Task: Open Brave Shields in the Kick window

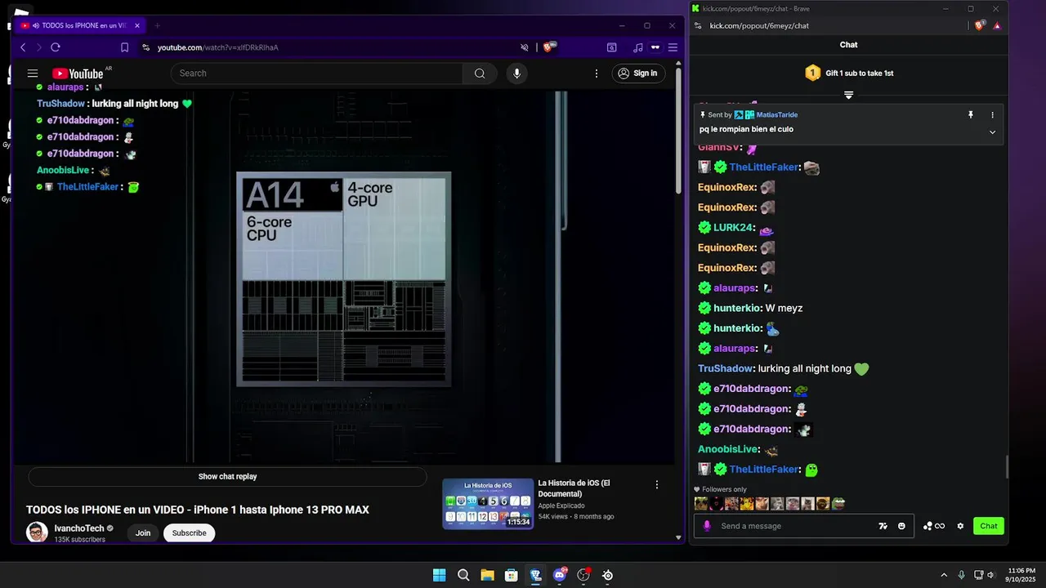Action: [x=981, y=26]
